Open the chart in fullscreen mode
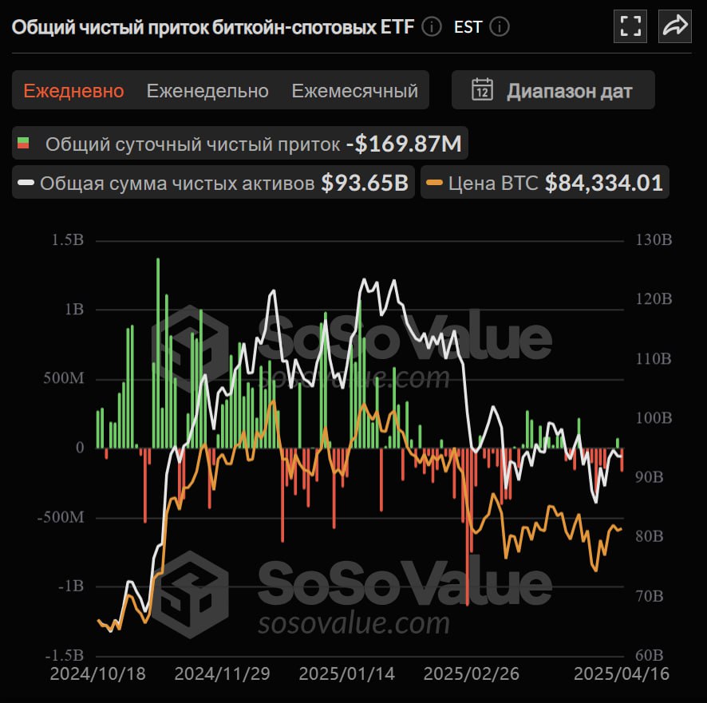Viewport: 707px width, 703px height. (630, 26)
